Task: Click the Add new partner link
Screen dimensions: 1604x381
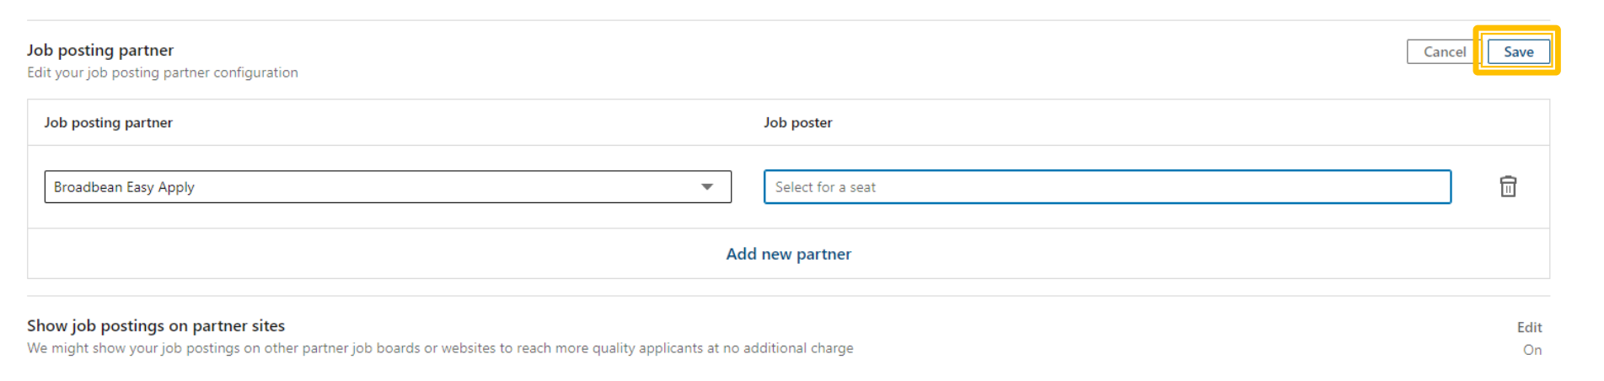Action: click(x=788, y=254)
